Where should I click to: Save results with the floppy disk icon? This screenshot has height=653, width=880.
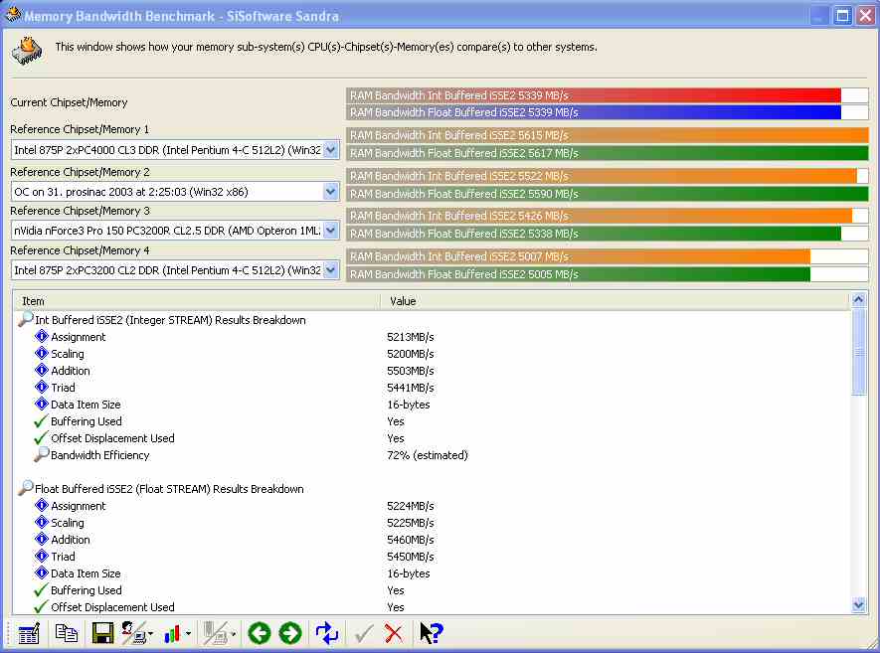coord(102,633)
